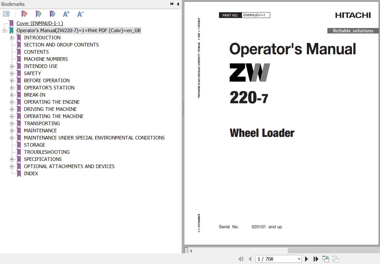Collapse the Operator's Manual root bookmark
Image resolution: width=380 pixels, height=264 pixels.
coord(4,31)
